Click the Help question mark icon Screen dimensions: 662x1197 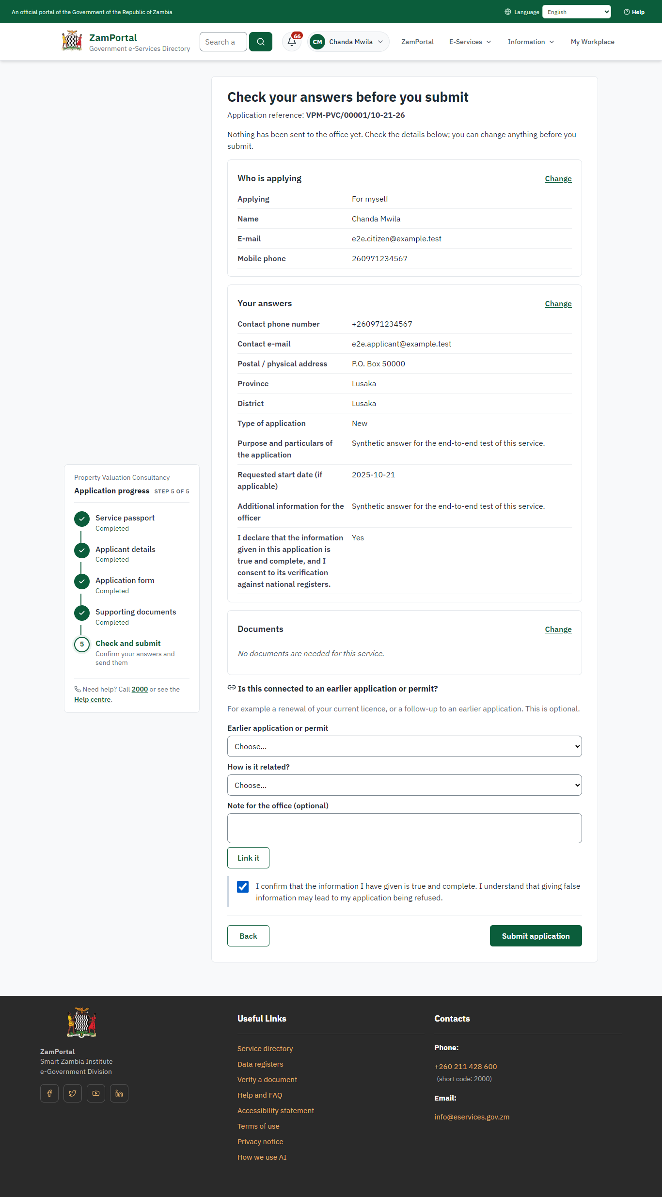[x=627, y=12]
